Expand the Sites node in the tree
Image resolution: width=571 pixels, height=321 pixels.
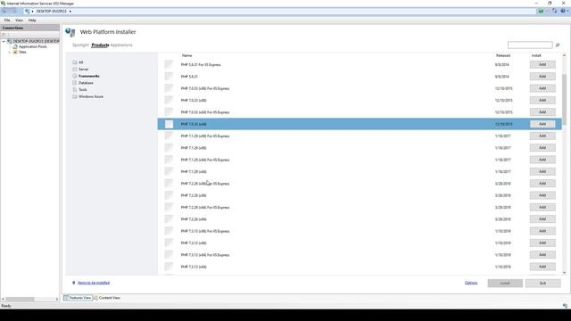click(x=10, y=52)
